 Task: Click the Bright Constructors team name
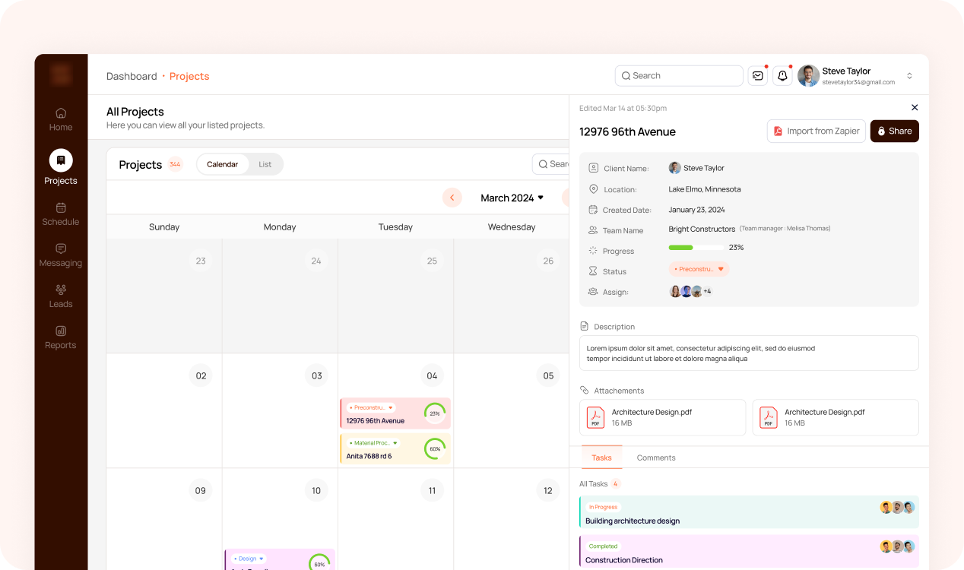[x=702, y=229]
